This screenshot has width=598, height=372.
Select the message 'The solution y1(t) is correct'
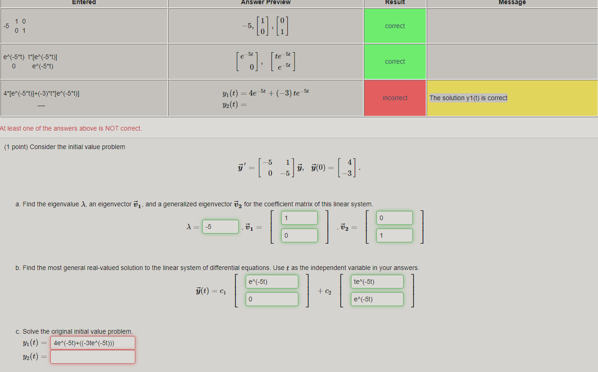468,98
